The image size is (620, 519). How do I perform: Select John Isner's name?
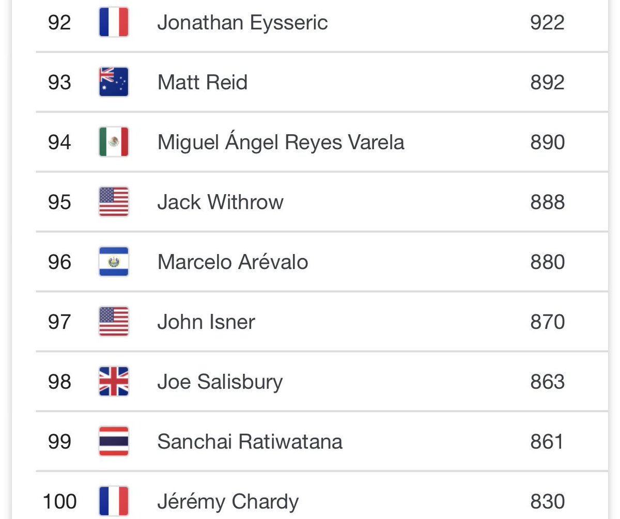pos(206,322)
